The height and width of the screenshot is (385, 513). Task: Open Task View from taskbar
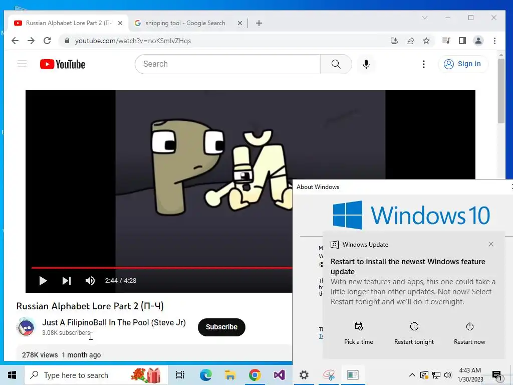click(x=180, y=375)
